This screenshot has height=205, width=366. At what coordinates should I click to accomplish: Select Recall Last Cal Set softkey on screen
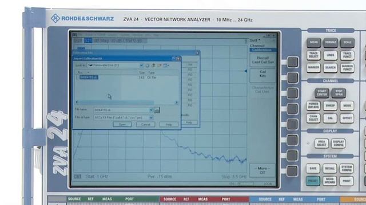[262, 60]
